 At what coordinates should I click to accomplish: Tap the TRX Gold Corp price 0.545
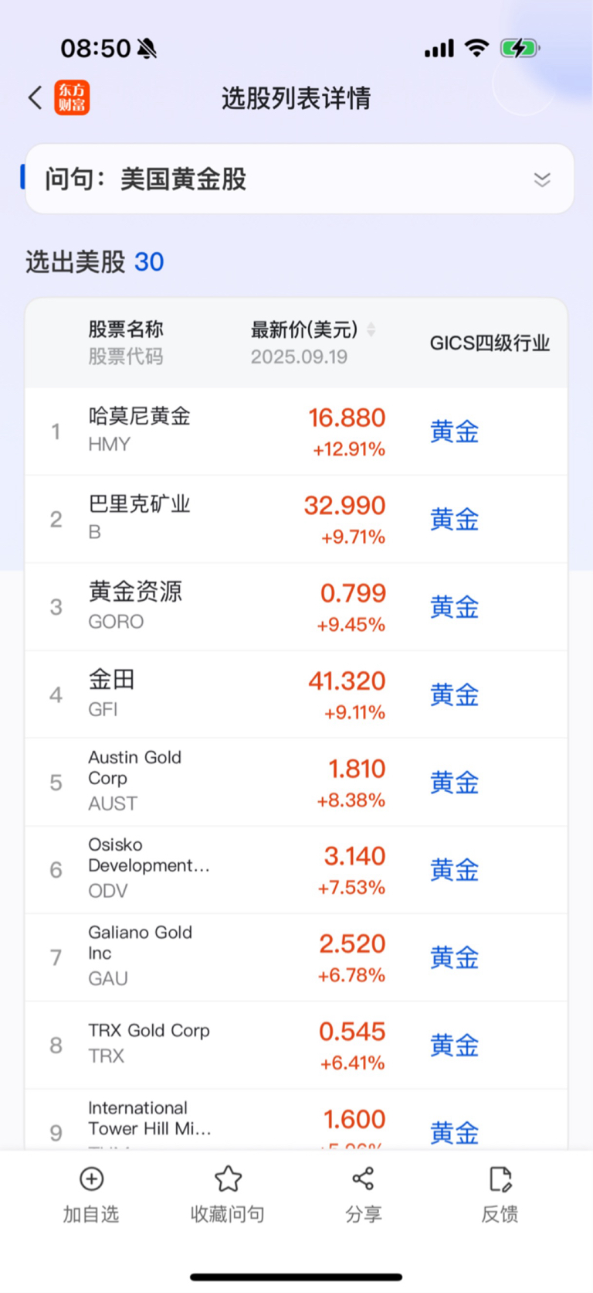pos(352,1032)
